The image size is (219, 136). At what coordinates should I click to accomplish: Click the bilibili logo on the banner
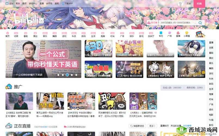click(29, 19)
